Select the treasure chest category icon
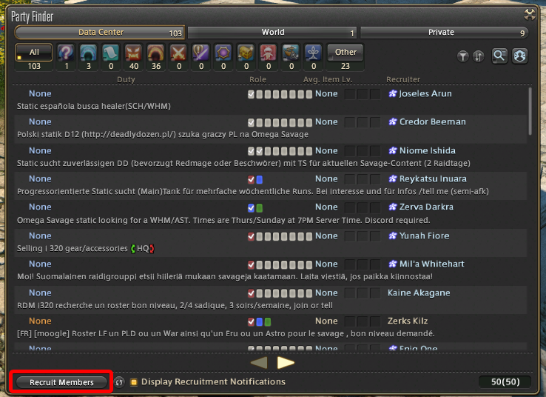The image size is (546, 397). [246, 53]
